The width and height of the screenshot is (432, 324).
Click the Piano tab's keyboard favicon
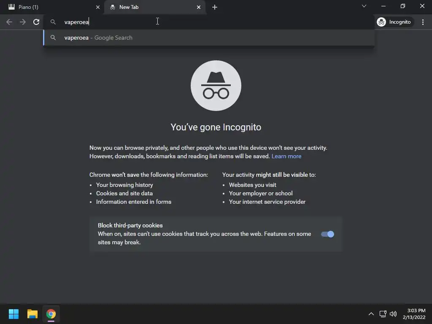11,7
